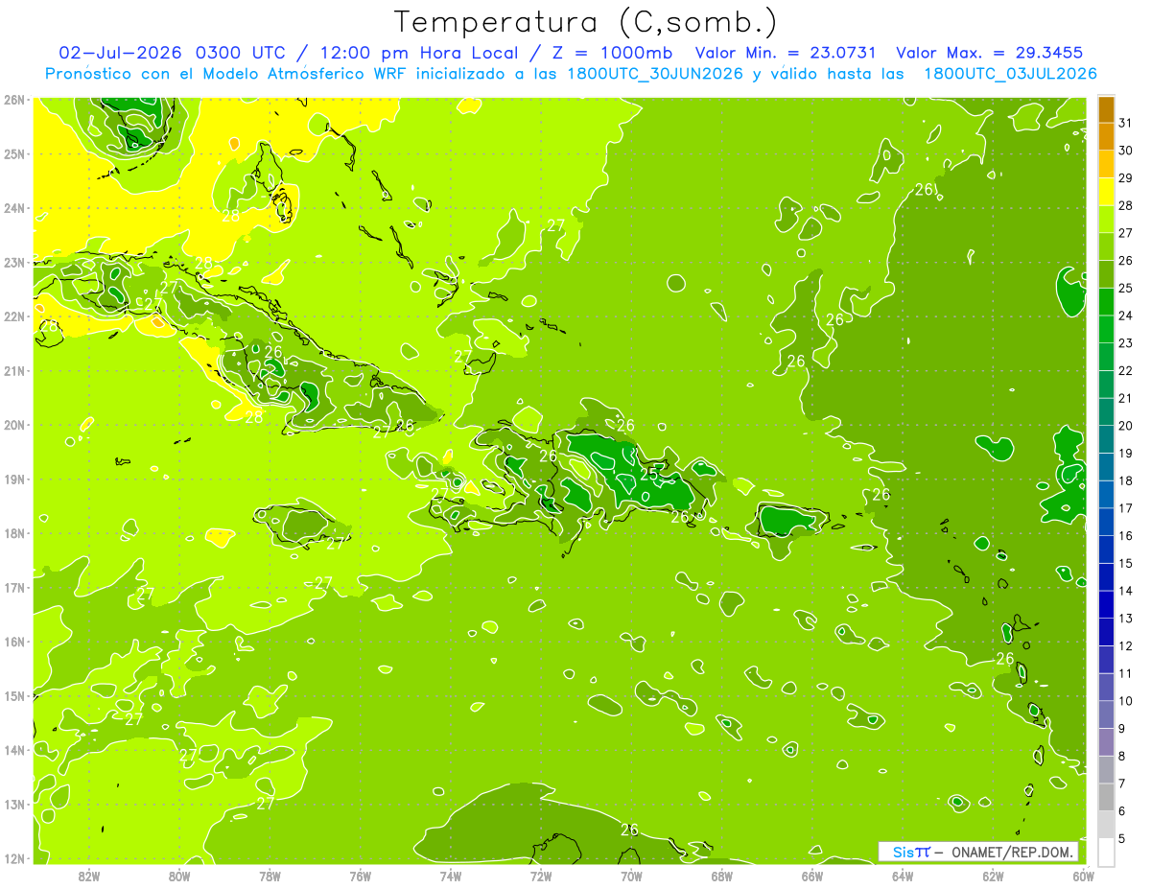The image size is (1151, 889).
Task: Click the lime swatch between 27 and 28
Action: 1106,219
